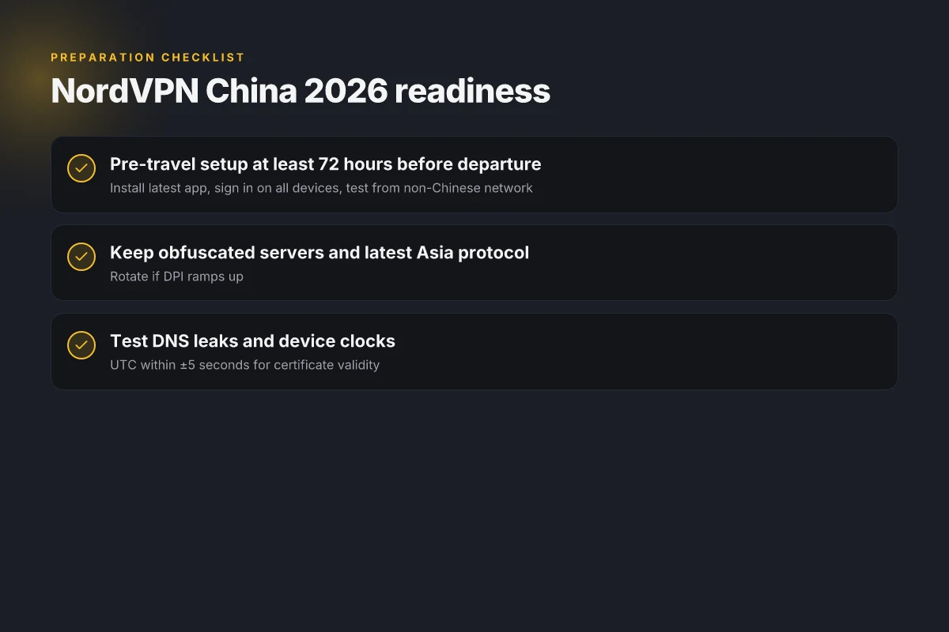Select 'Keep obfuscated servers and latest Asia protocol' title
This screenshot has height=632, width=949.
tap(319, 253)
